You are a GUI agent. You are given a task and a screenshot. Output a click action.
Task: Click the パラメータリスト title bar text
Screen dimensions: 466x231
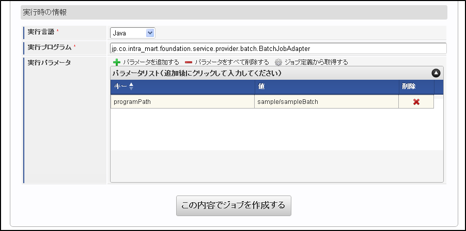(197, 73)
